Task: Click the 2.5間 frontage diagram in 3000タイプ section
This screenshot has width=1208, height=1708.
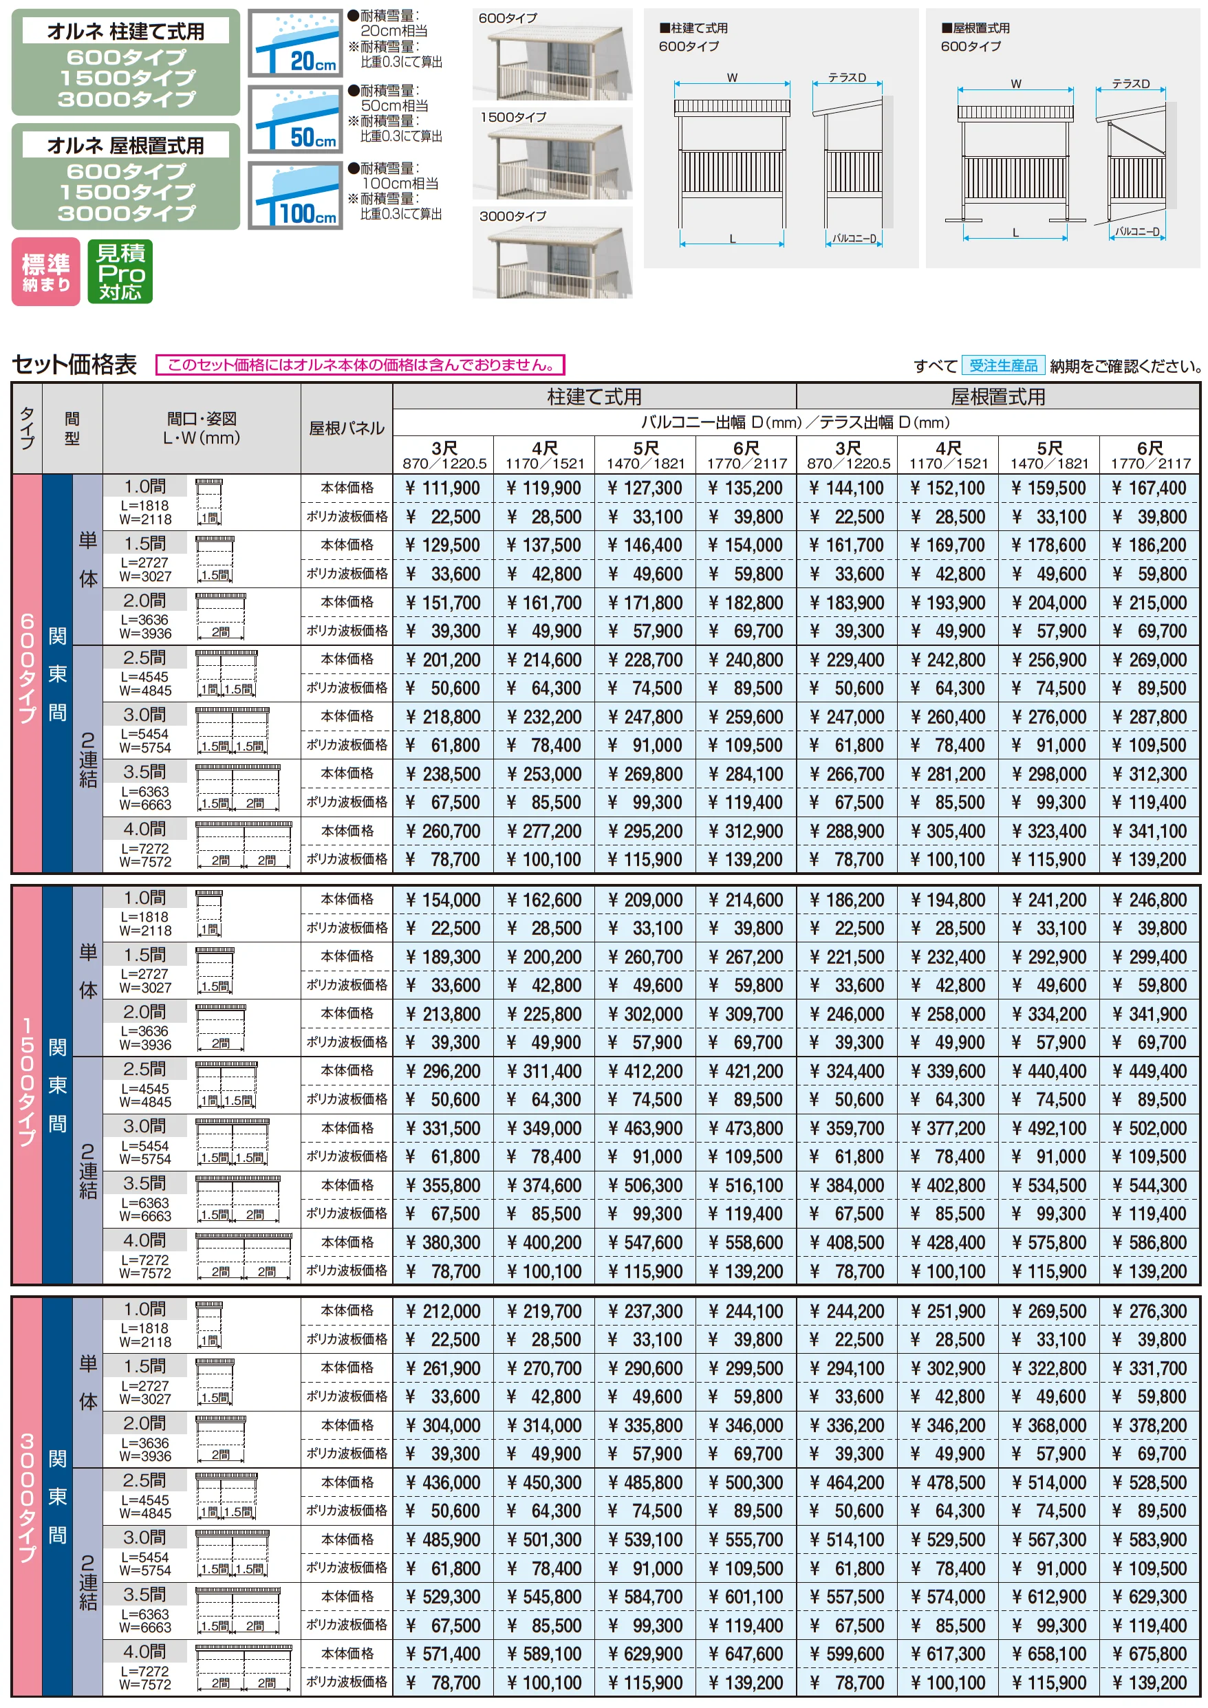Action: point(227,1497)
